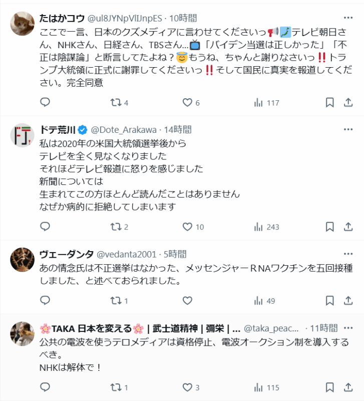The image size is (364, 401).
Task: Reply to the TAKA 日本を変える tweet
Action: point(45,387)
